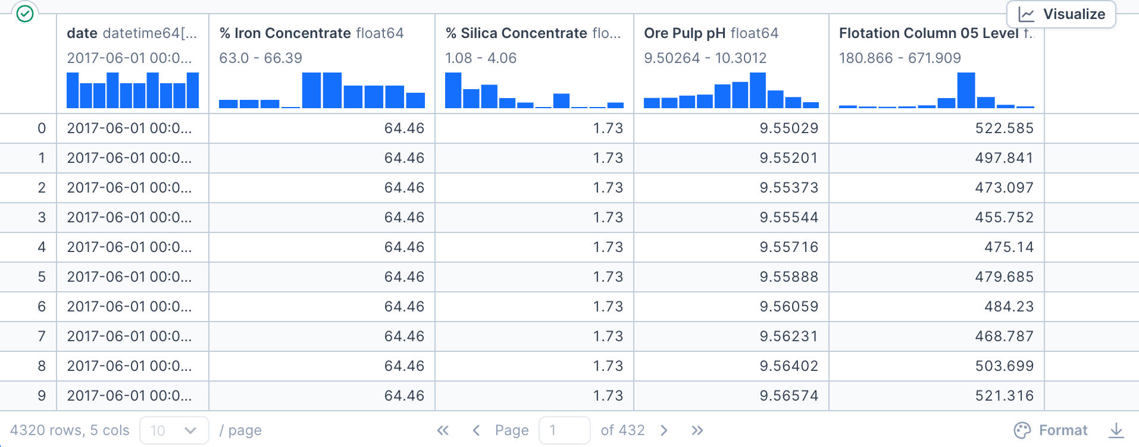This screenshot has height=447, width=1139.
Task: Go to previous page arrow
Action: click(x=476, y=430)
